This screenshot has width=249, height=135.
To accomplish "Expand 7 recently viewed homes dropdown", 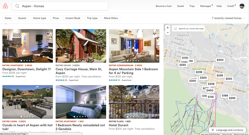I will coord(228,18).
